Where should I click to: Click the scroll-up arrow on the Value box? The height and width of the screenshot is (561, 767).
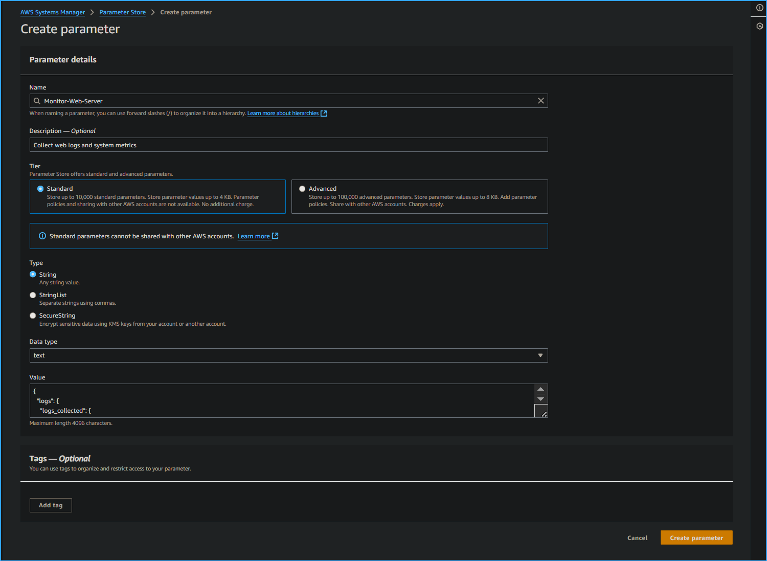click(x=541, y=389)
